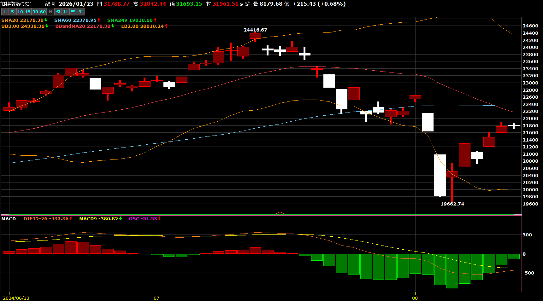Open the quarterly (季) chart view

point(73,12)
